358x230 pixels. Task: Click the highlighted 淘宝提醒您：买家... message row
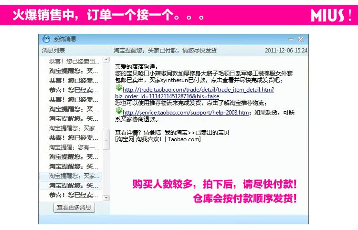tap(71, 176)
